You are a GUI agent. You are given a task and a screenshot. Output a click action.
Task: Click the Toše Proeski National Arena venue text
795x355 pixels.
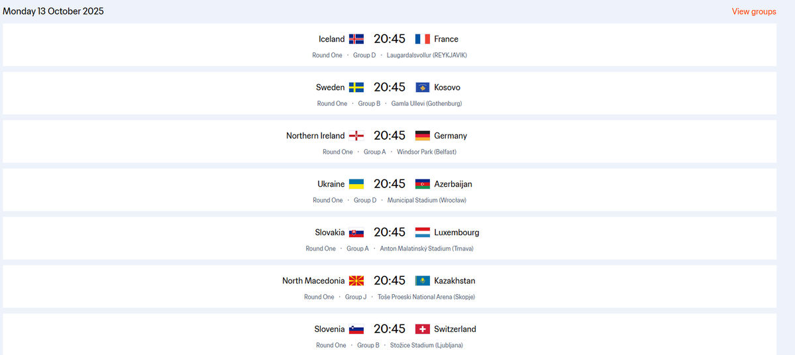coord(426,297)
